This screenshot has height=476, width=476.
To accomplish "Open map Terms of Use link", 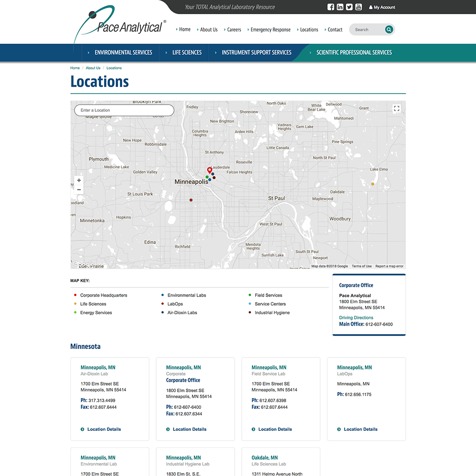I will tap(362, 266).
